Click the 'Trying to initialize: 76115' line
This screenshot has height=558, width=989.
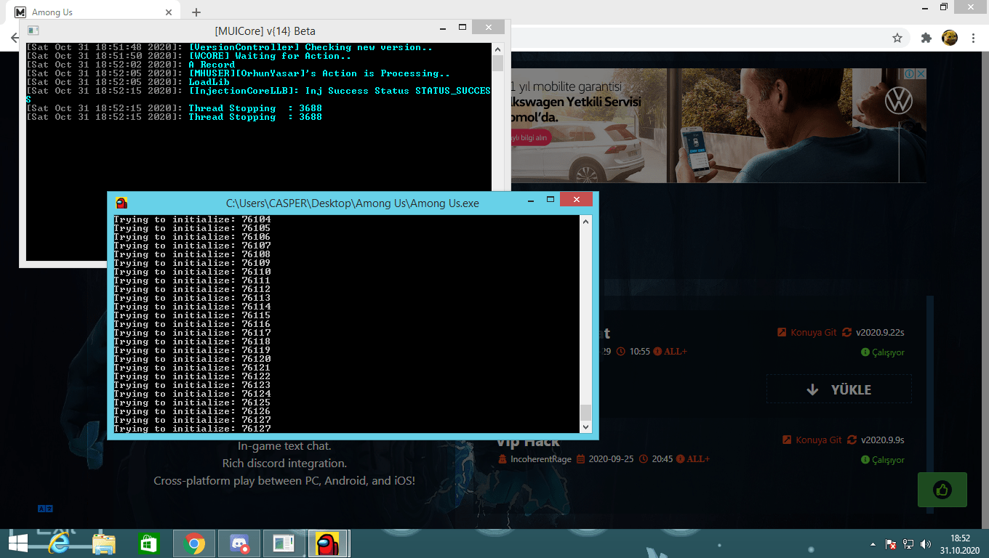192,315
